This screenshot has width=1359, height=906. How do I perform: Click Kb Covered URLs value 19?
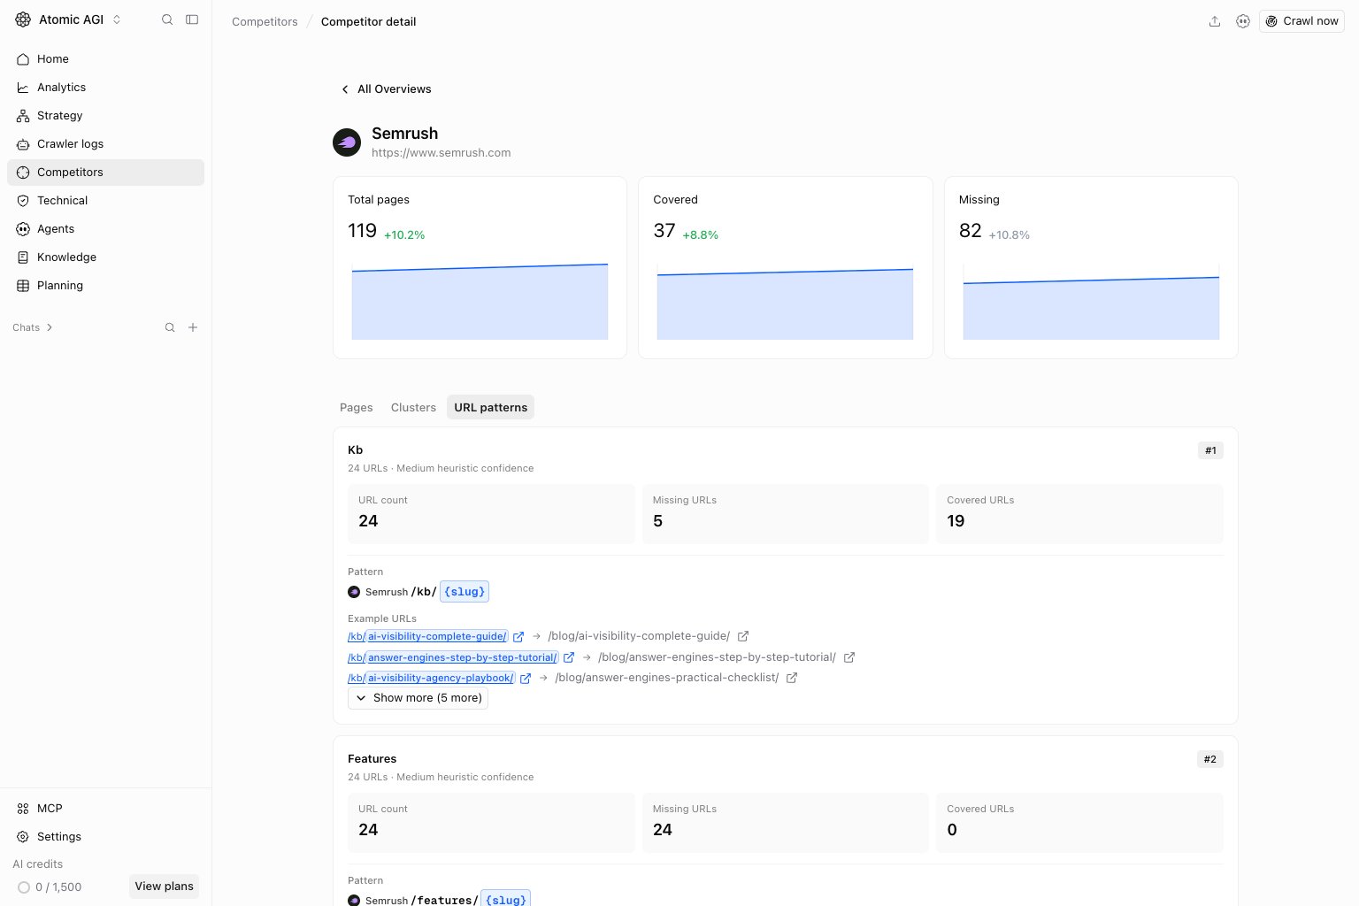[x=956, y=521]
